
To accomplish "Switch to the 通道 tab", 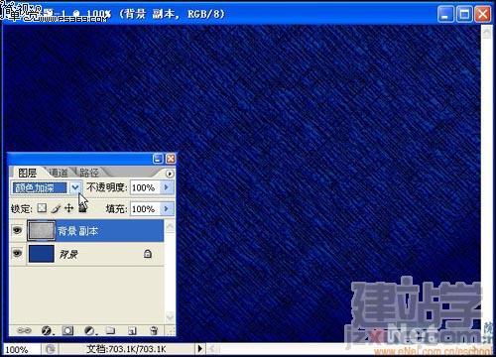I will pyautogui.click(x=59, y=173).
